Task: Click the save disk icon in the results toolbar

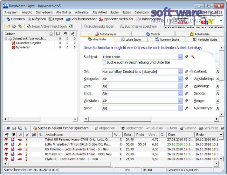Action: [x=14, y=128]
